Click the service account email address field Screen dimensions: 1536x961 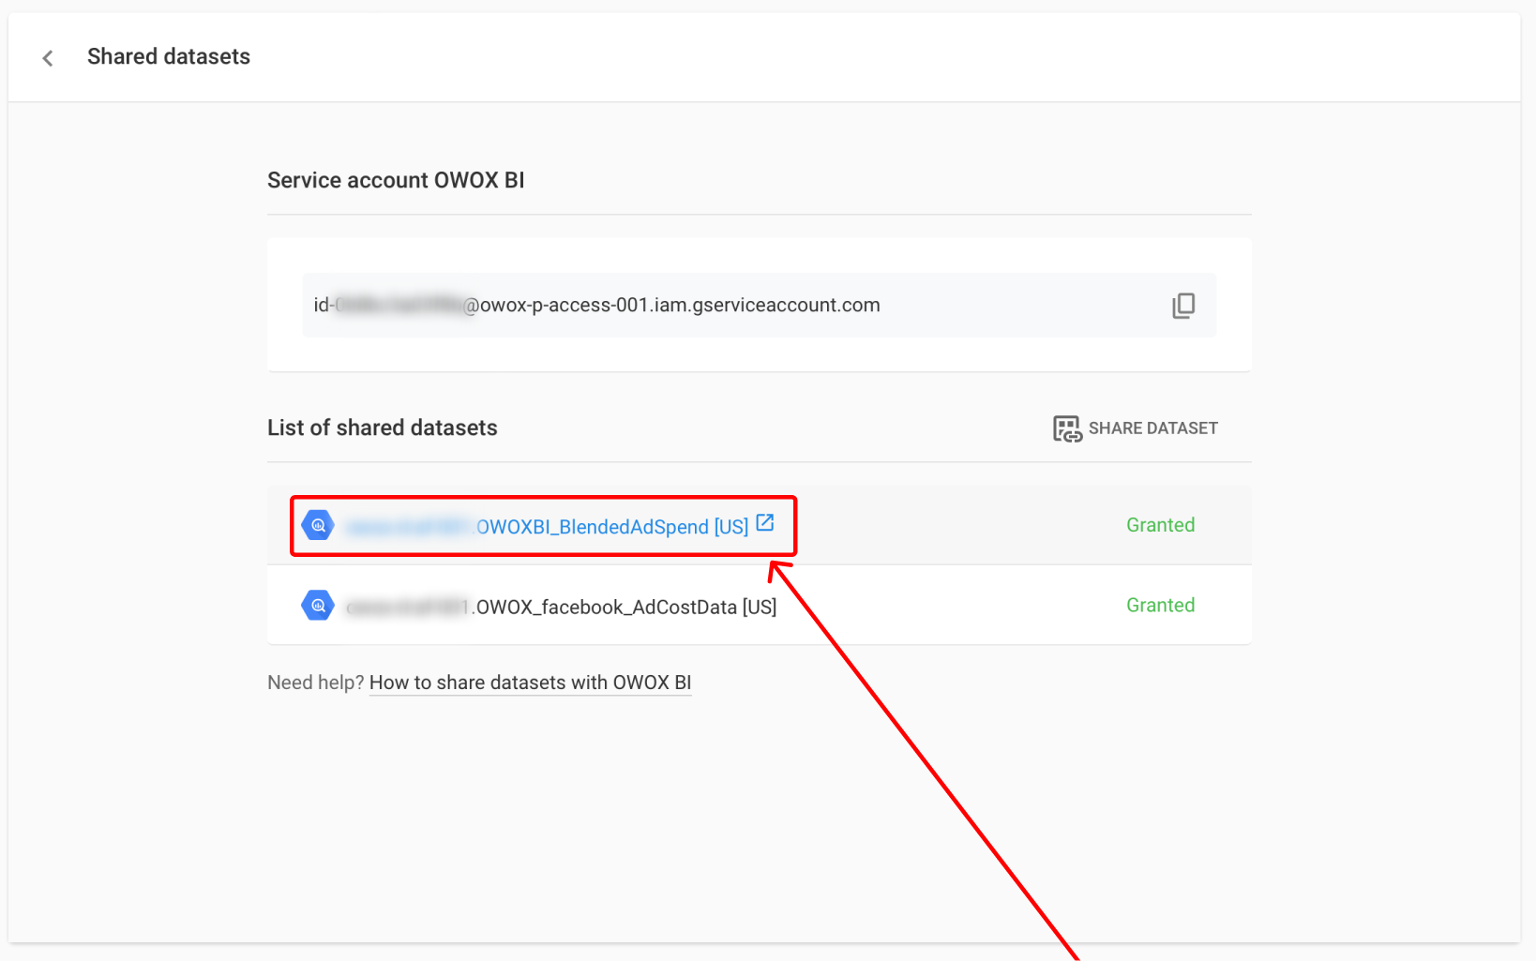(759, 305)
